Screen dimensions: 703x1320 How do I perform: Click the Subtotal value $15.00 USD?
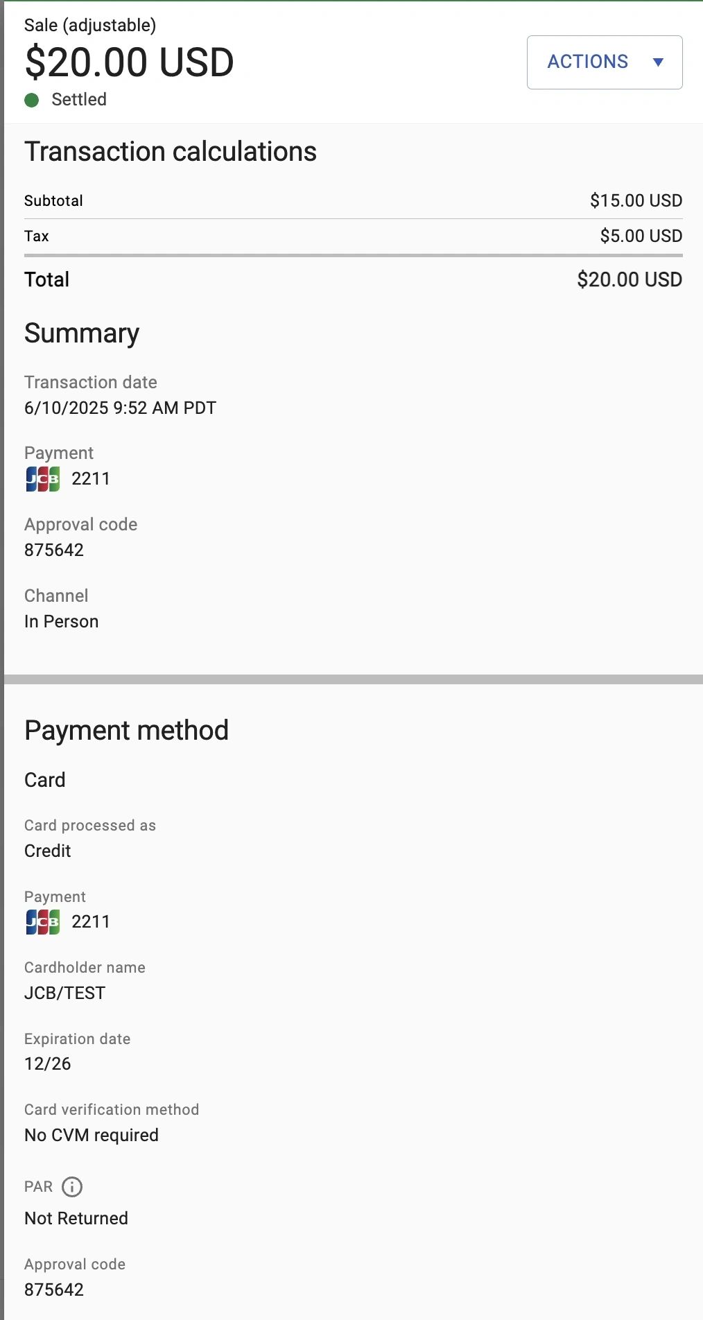pyautogui.click(x=636, y=201)
